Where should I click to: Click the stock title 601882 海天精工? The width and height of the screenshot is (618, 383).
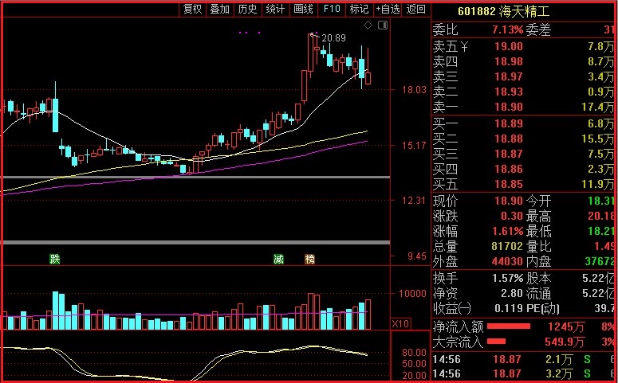[x=504, y=10]
